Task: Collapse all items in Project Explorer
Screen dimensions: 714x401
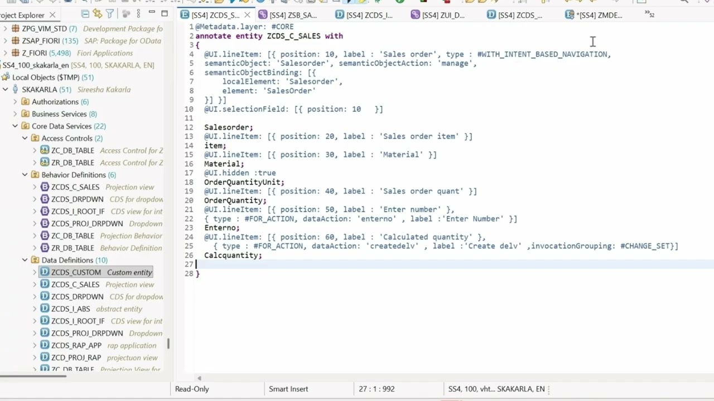Action: click(x=85, y=13)
